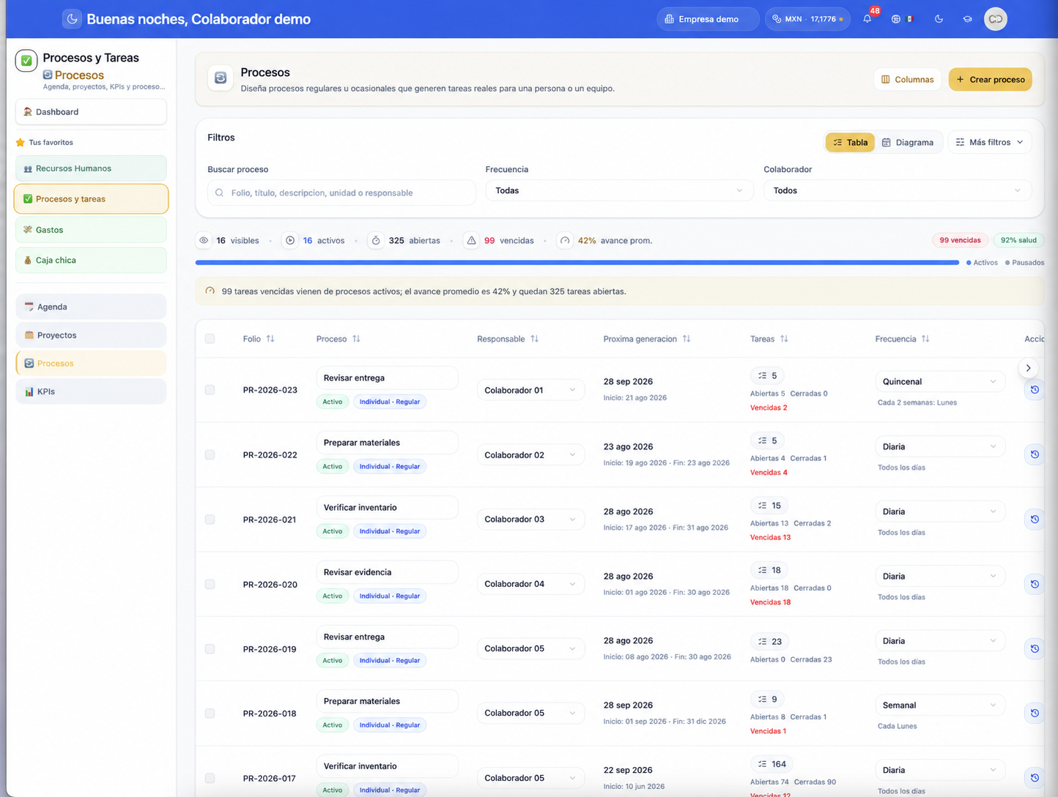Click history icon for PR-2026-019 row
This screenshot has height=797, width=1058.
point(1035,648)
